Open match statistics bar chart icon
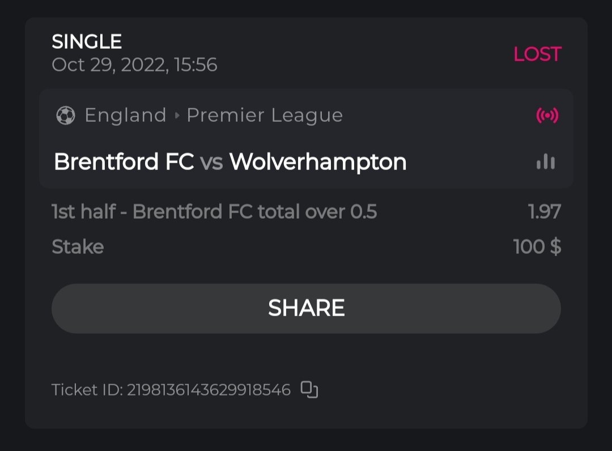612x451 pixels. point(546,162)
